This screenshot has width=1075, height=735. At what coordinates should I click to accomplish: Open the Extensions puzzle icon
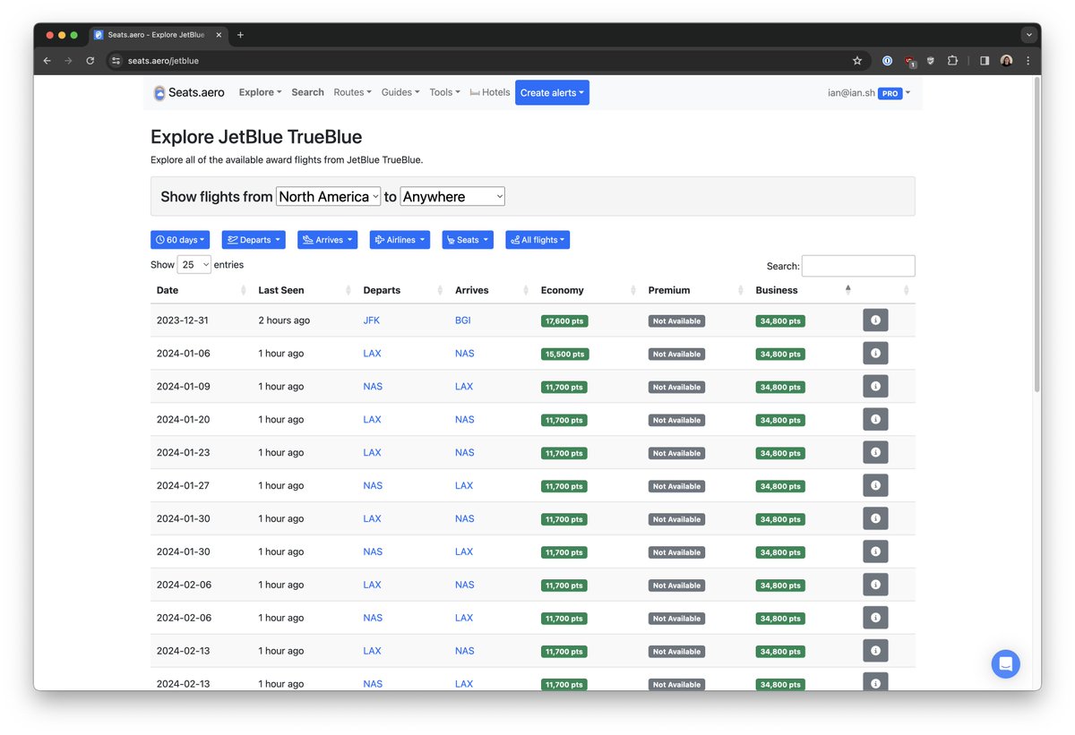click(952, 61)
